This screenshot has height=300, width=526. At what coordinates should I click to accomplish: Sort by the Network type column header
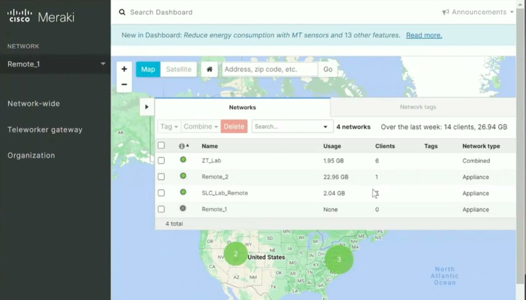481,146
